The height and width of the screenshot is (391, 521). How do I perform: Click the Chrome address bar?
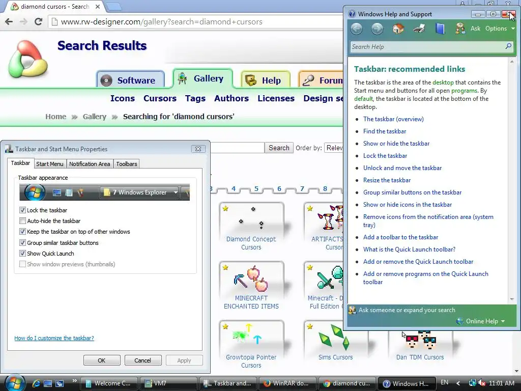tap(196, 22)
